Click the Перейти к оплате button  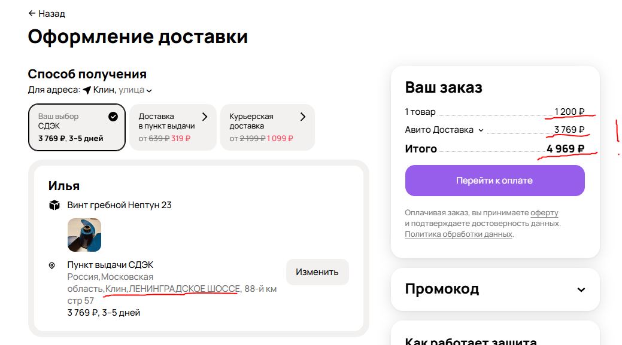point(494,181)
